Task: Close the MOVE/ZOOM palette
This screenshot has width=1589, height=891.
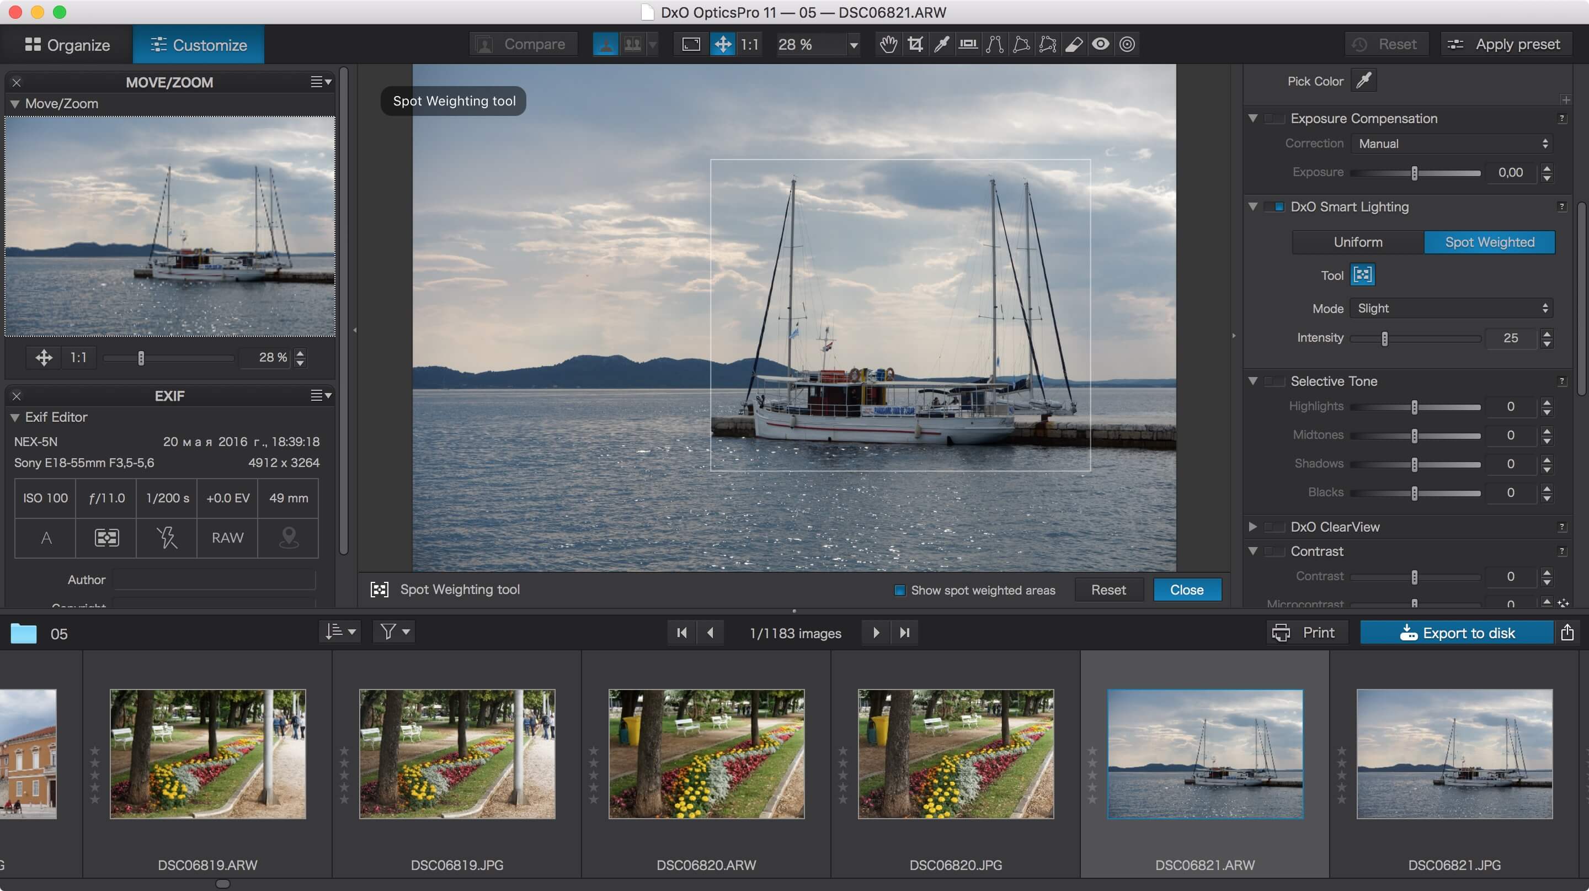Action: 17,82
